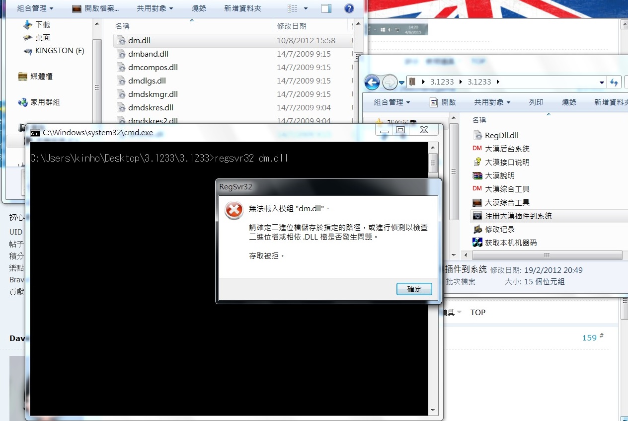628x421 pixels.
Task: Select dmdskres.dll file icon in the list
Action: point(121,108)
